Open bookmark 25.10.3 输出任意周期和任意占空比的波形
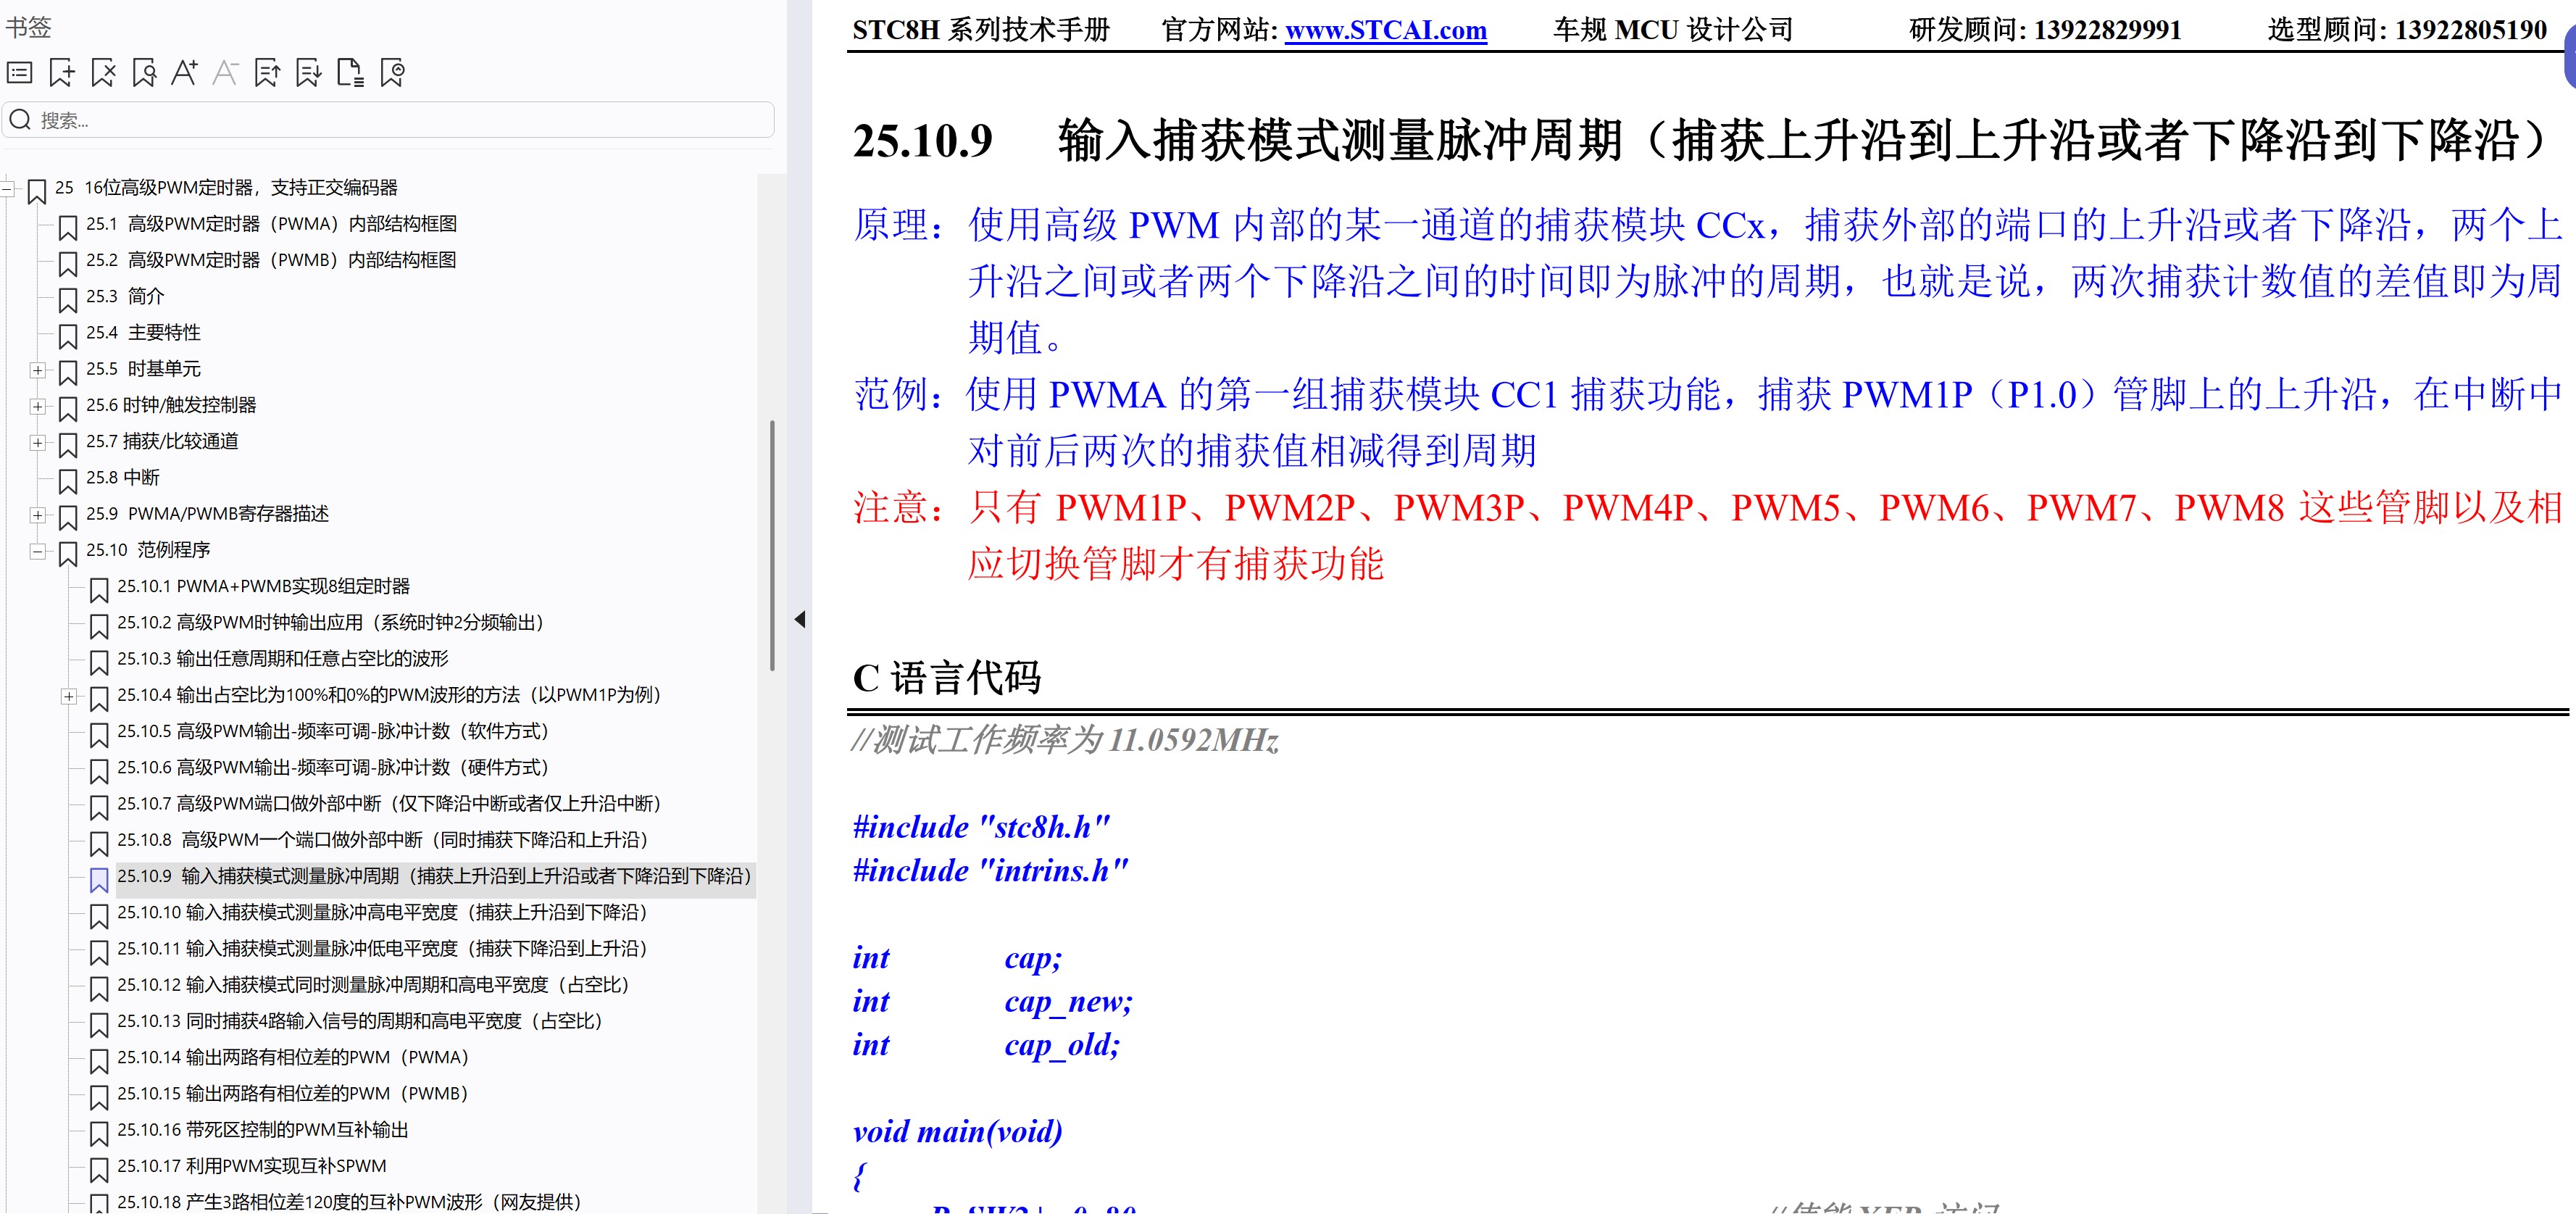Image resolution: width=2576 pixels, height=1214 pixels. 283,658
